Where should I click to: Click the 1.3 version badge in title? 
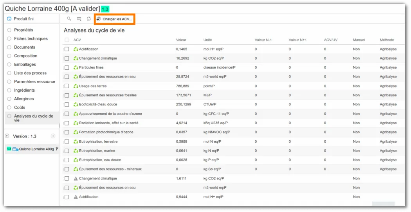tap(105, 9)
